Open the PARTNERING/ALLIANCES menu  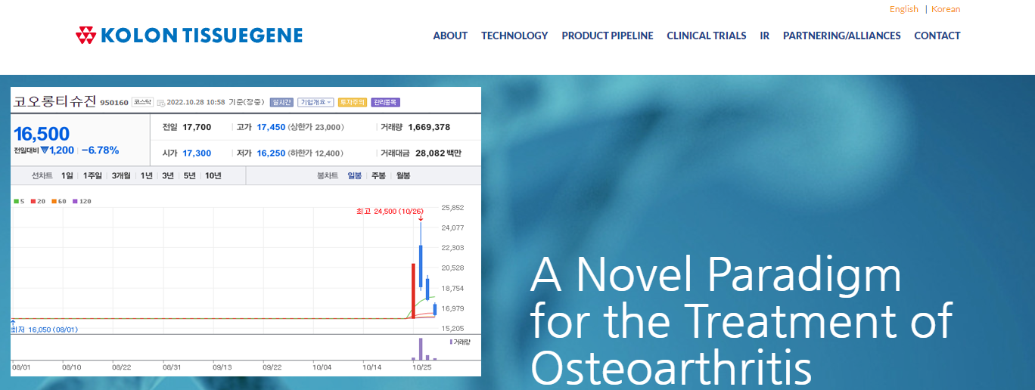pos(842,36)
